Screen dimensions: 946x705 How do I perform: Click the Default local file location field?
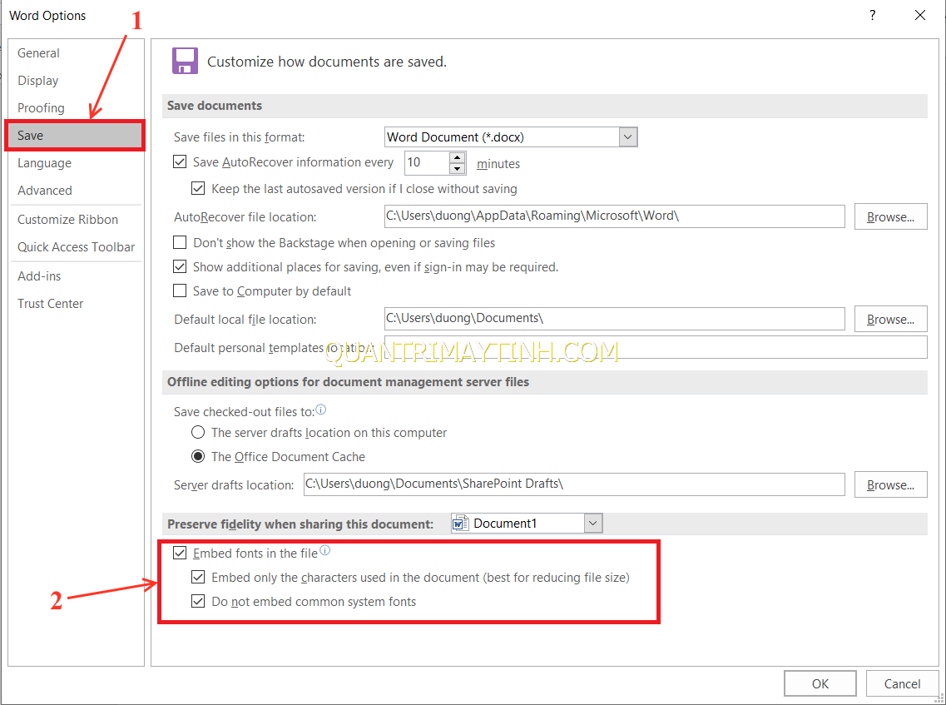pyautogui.click(x=614, y=319)
